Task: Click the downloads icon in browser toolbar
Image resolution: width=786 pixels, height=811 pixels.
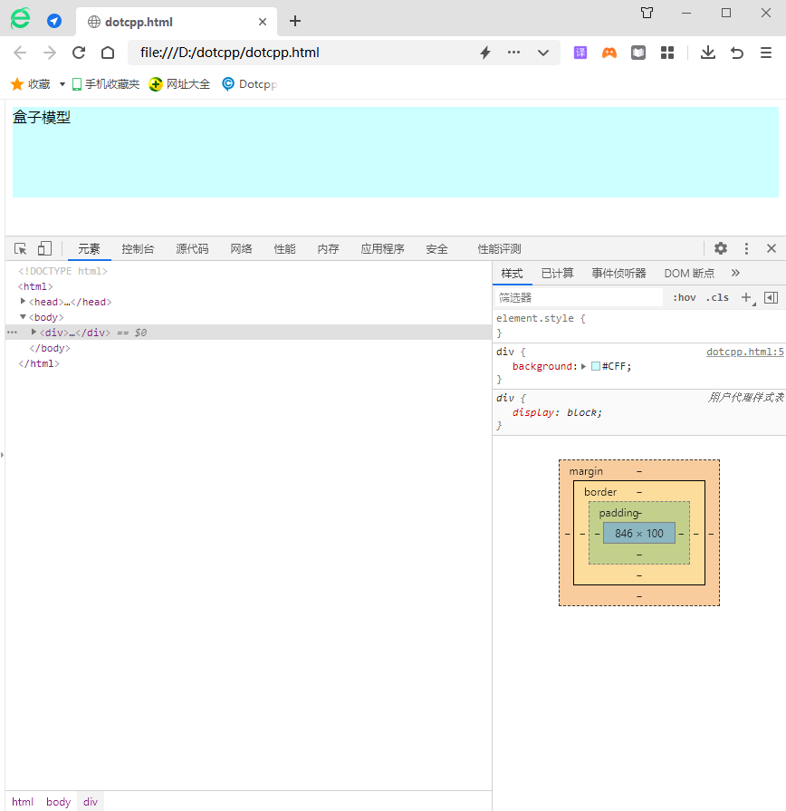Action: (x=707, y=53)
